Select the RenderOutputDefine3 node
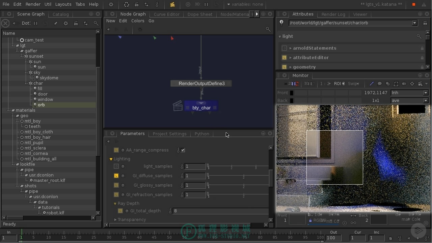This screenshot has height=243, width=432. [x=201, y=83]
